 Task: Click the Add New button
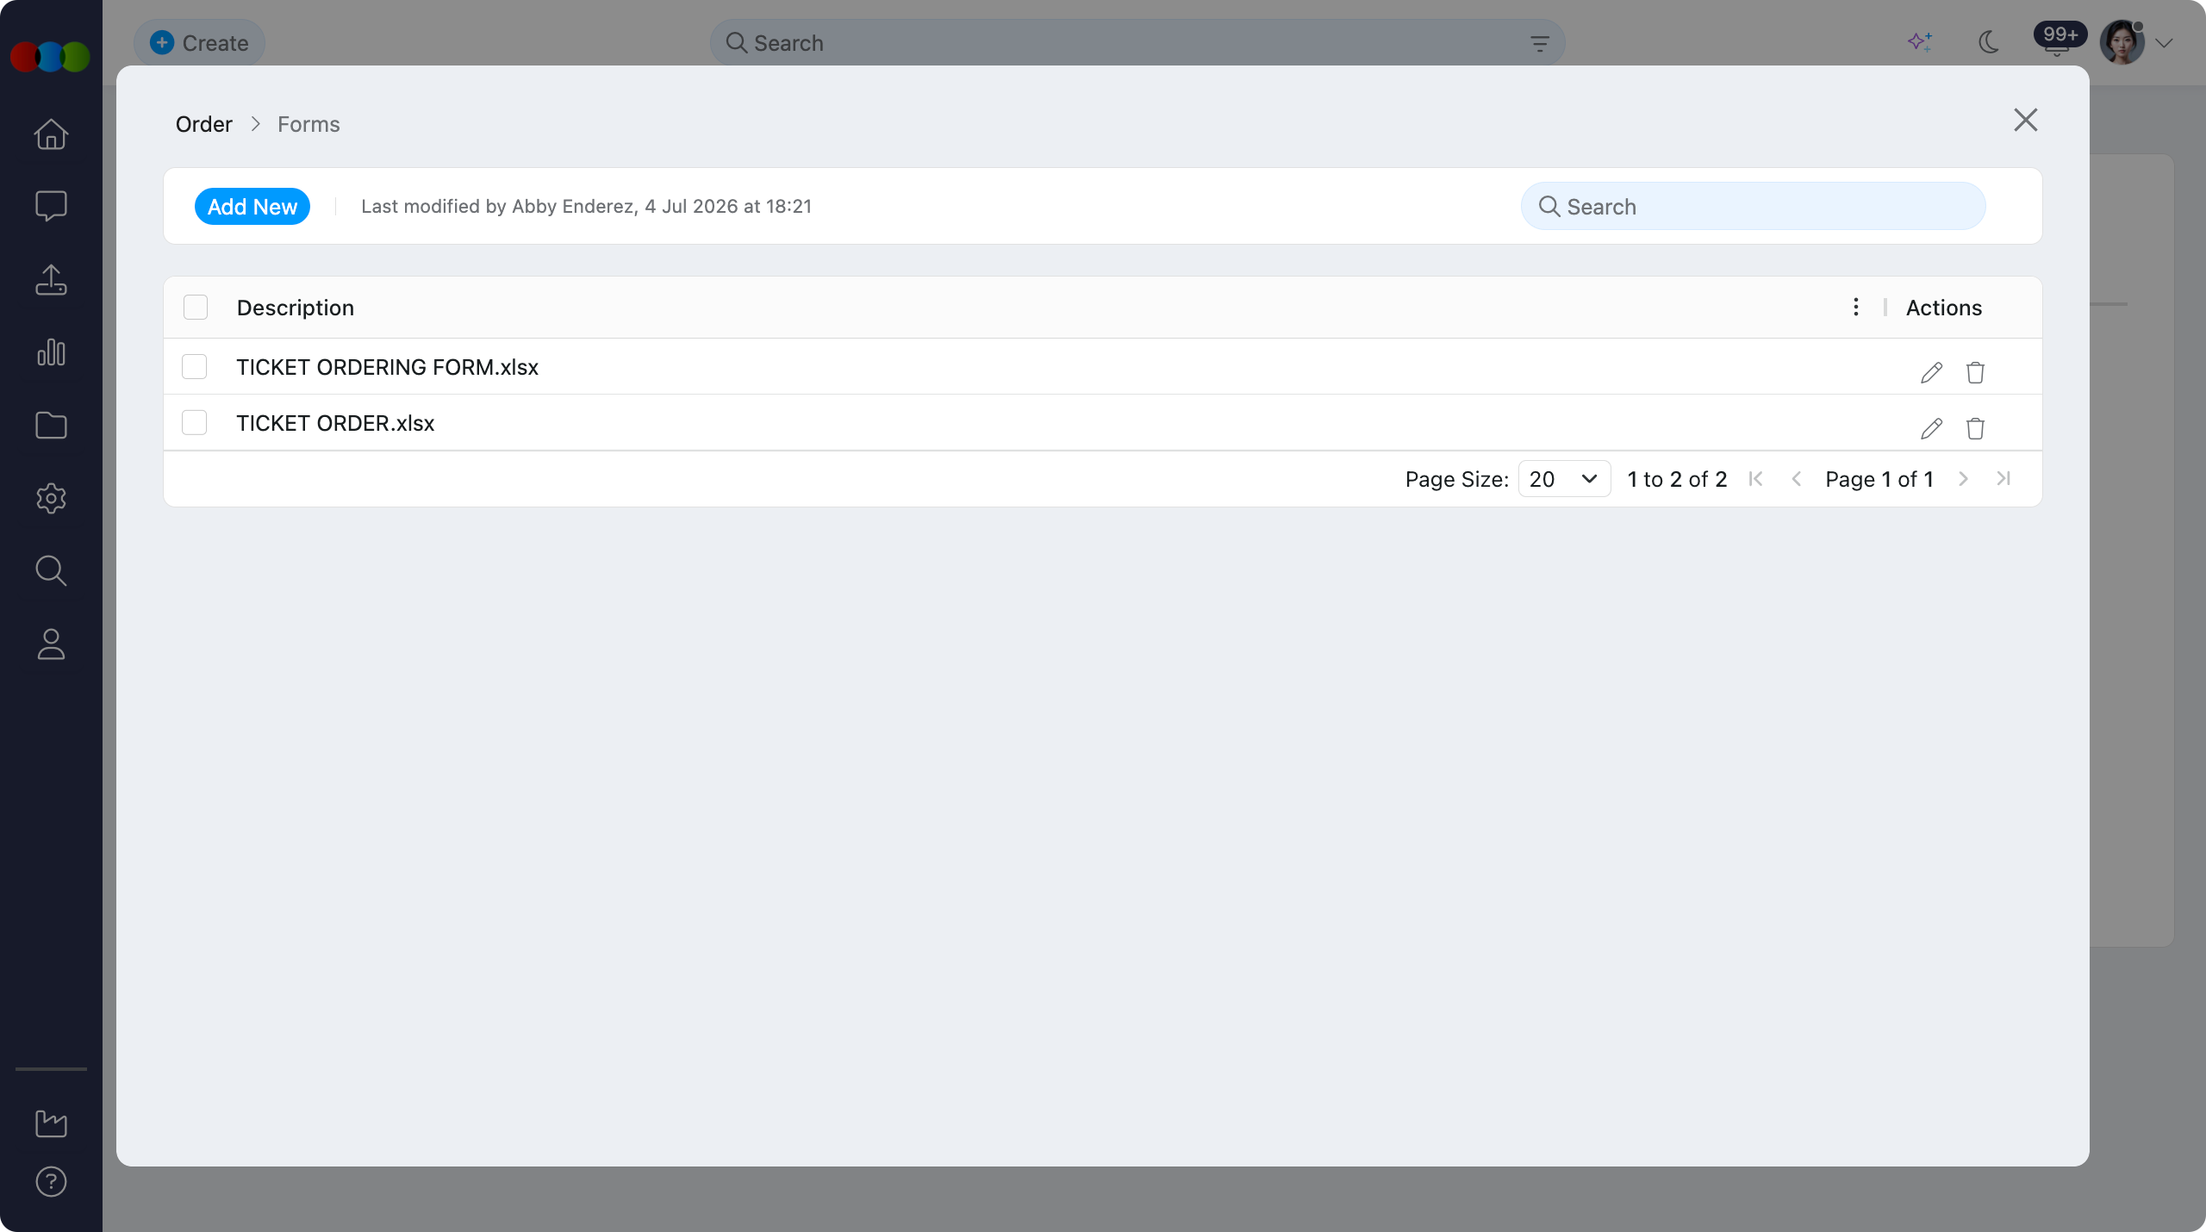tap(252, 207)
